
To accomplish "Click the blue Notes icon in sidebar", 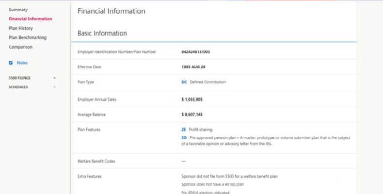I will (11, 63).
